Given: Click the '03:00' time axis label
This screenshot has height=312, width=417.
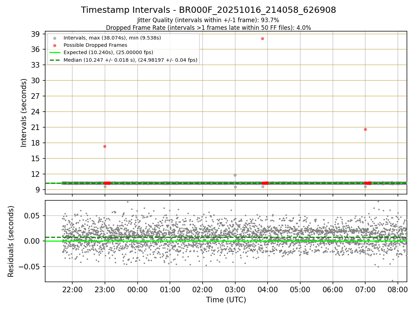Looking at the screenshot, I should click(x=235, y=289).
